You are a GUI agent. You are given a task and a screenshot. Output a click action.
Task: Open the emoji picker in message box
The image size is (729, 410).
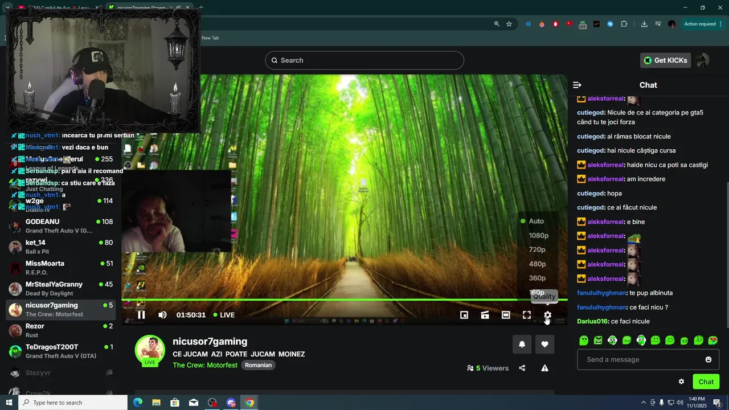pos(708,359)
